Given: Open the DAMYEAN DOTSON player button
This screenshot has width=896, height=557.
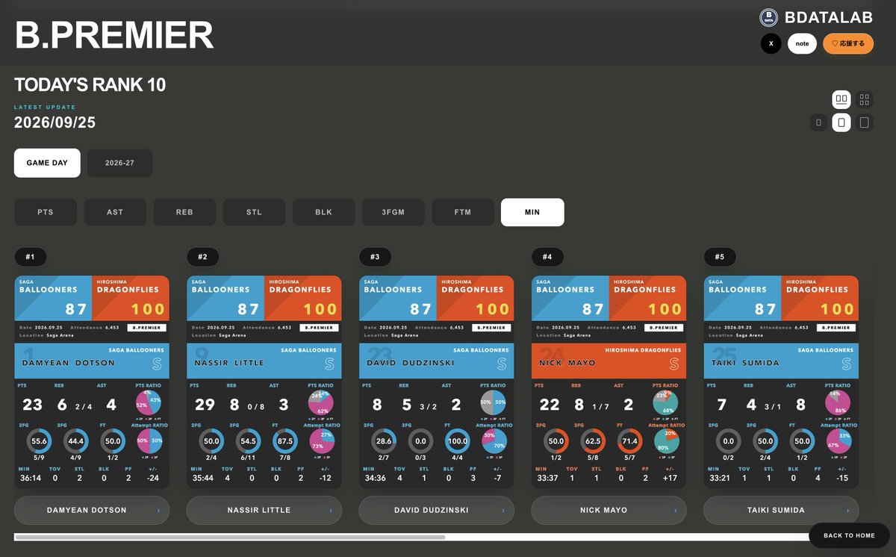Looking at the screenshot, I should point(92,510).
